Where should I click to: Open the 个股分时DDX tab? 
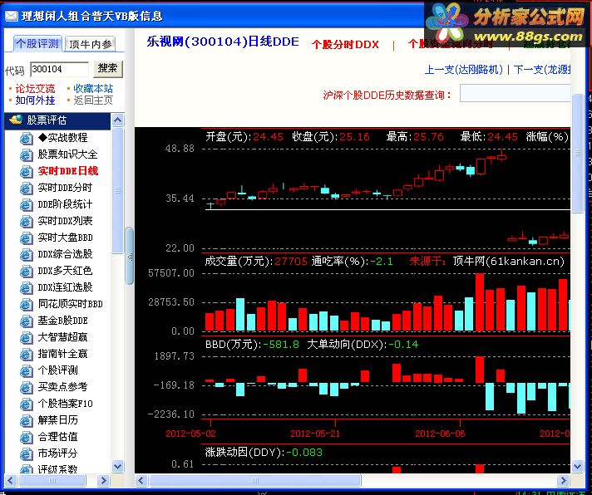[x=345, y=45]
